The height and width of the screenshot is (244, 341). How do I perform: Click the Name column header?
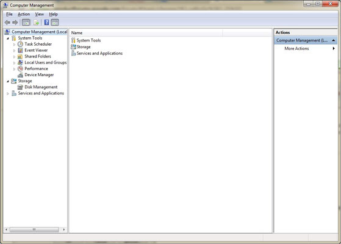pyautogui.click(x=146, y=33)
